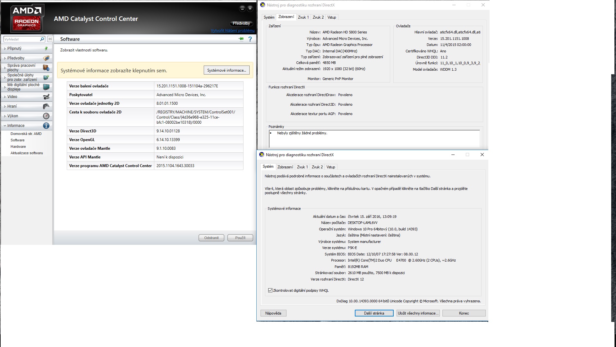This screenshot has height=347, width=616.
Task: Click the blue info icon beside Informace
Action: click(x=46, y=126)
